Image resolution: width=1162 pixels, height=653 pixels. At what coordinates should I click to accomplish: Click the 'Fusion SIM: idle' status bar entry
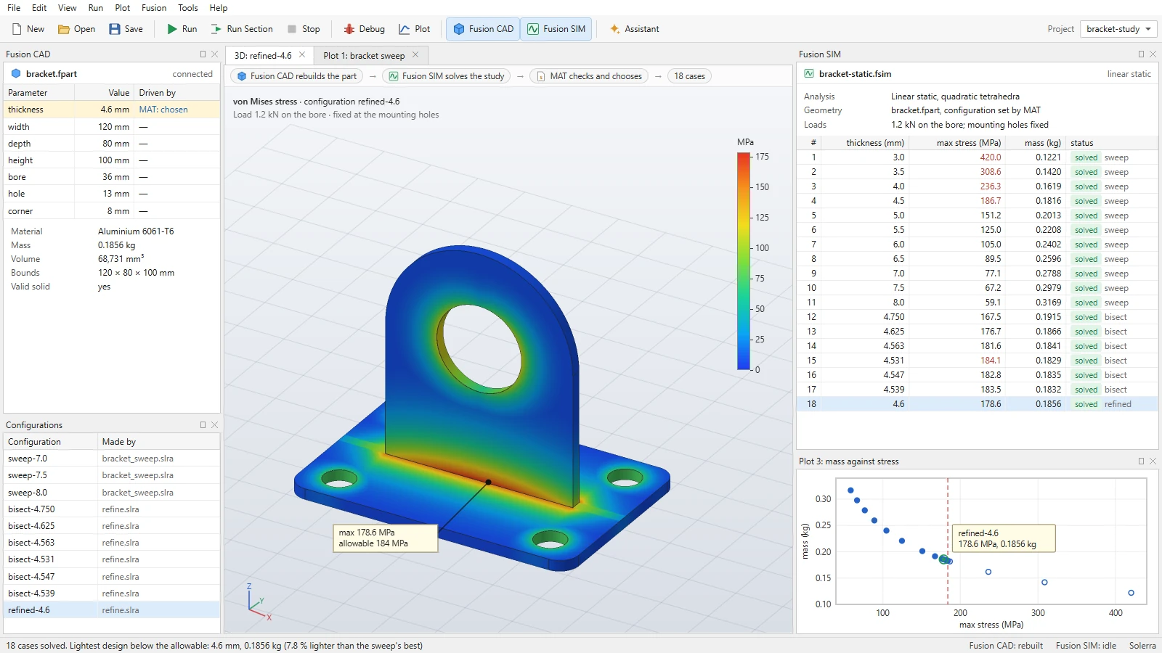pos(1086,646)
